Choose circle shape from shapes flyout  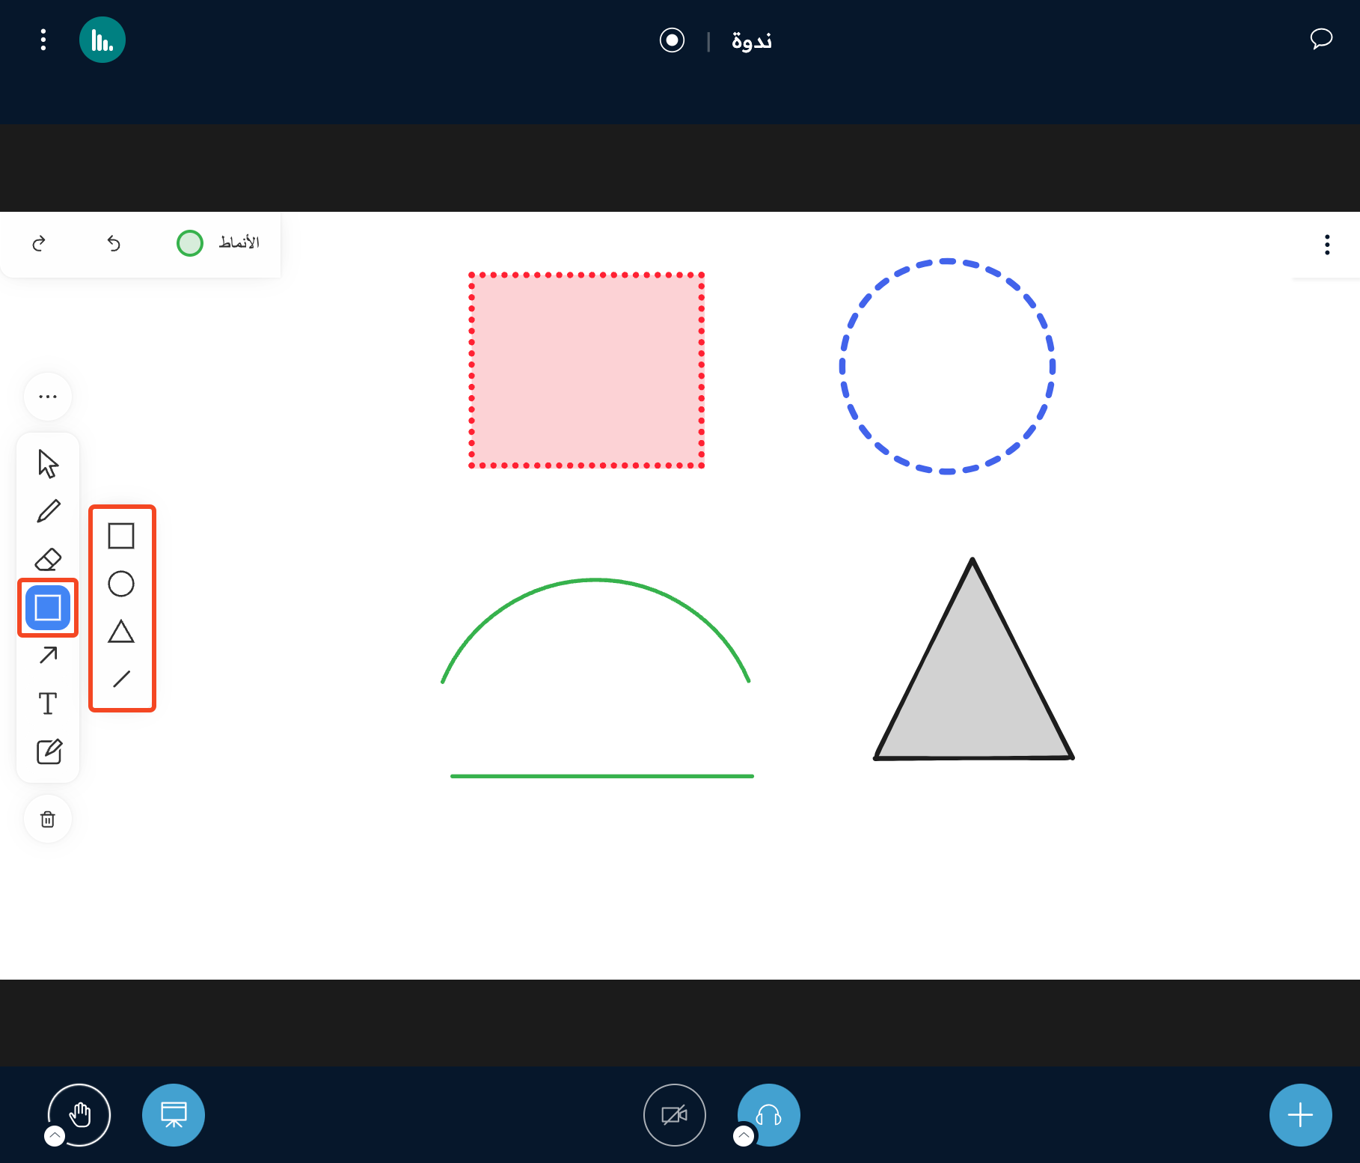point(121,584)
